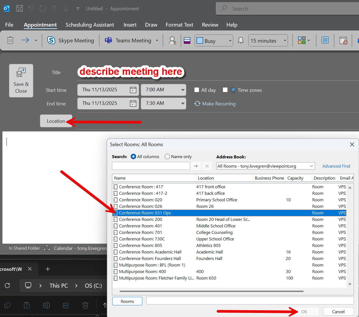Select the Name only radio button
359x317 pixels.
[167, 156]
